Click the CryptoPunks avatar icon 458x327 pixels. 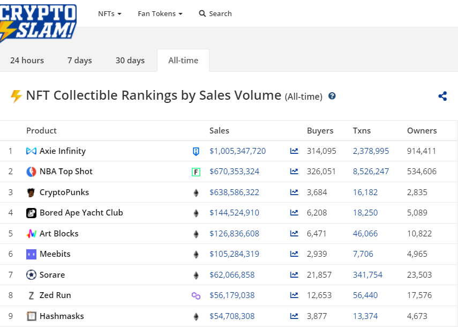click(x=31, y=192)
